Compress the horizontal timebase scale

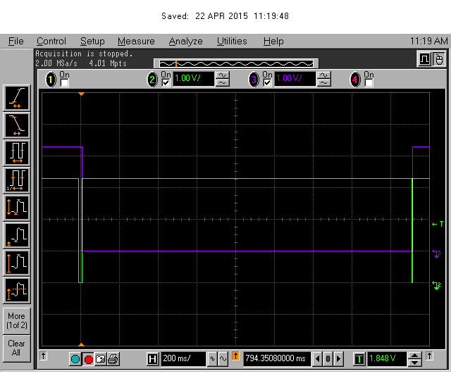212,359
